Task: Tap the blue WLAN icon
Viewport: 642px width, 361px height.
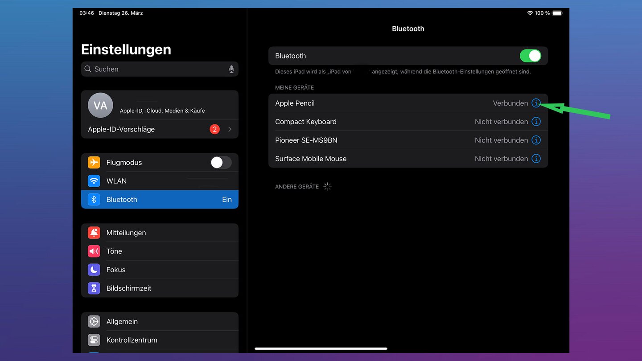Action: click(94, 181)
